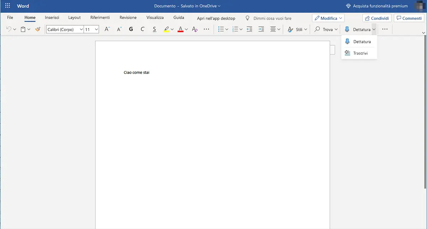This screenshot has width=427, height=229.
Task: Expand the numbered list dropdown arrow
Action: coord(241,30)
